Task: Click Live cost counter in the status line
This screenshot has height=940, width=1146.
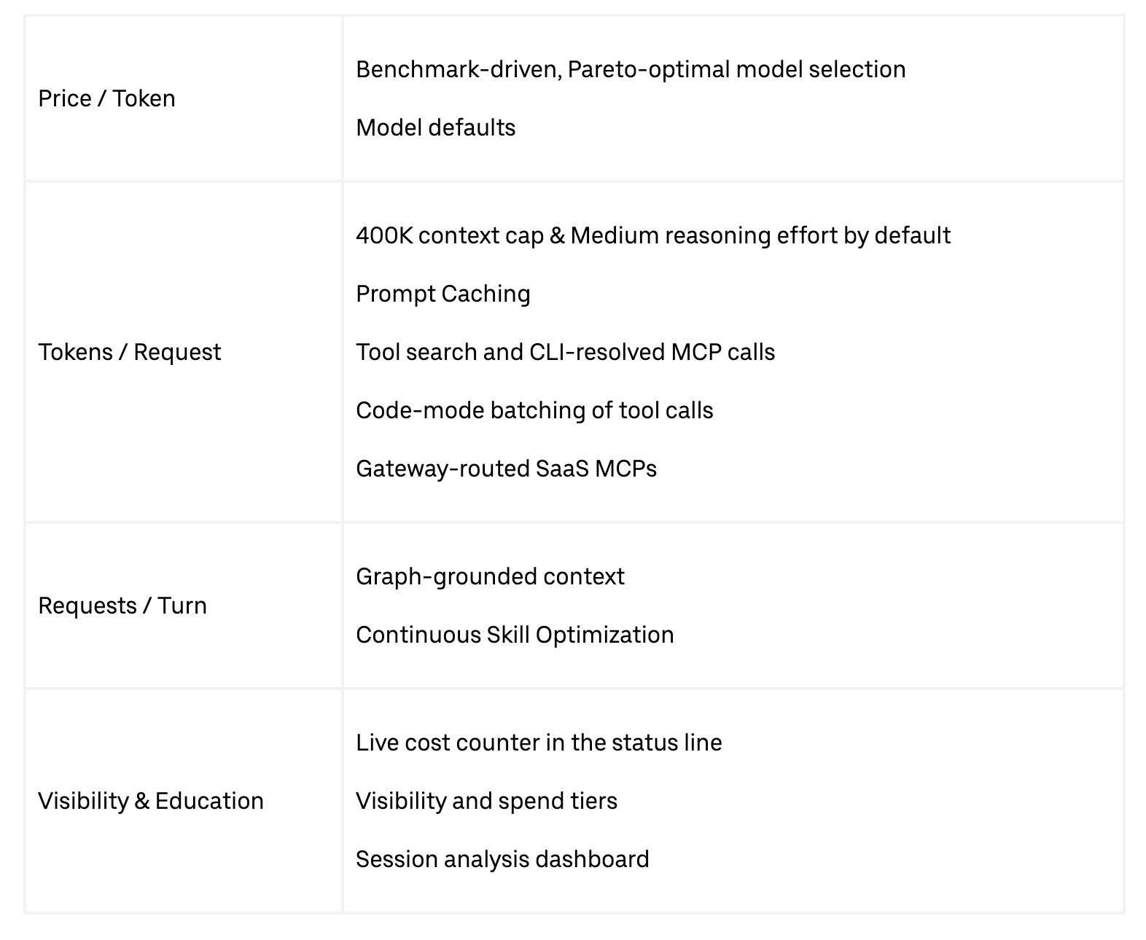Action: (x=539, y=743)
